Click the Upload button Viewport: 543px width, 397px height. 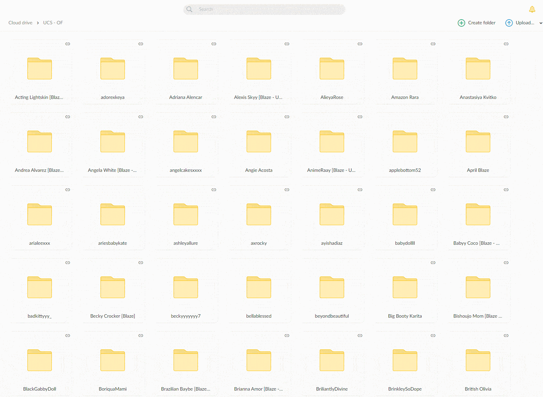(x=520, y=23)
